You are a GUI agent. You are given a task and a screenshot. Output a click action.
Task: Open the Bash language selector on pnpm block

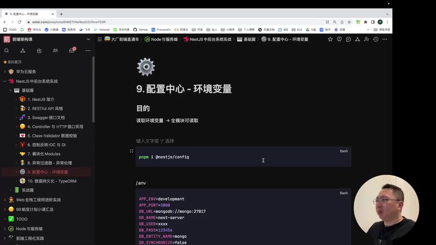(x=344, y=151)
